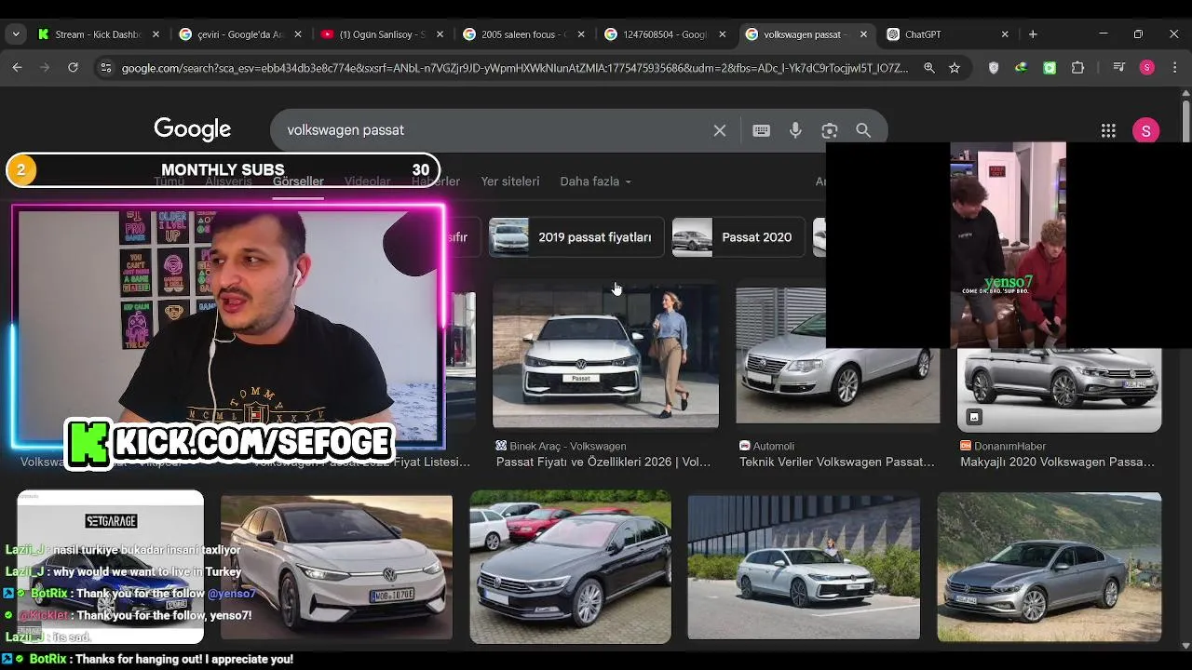The width and height of the screenshot is (1192, 670).
Task: Open the Google apps grid
Action: pyautogui.click(x=1108, y=131)
